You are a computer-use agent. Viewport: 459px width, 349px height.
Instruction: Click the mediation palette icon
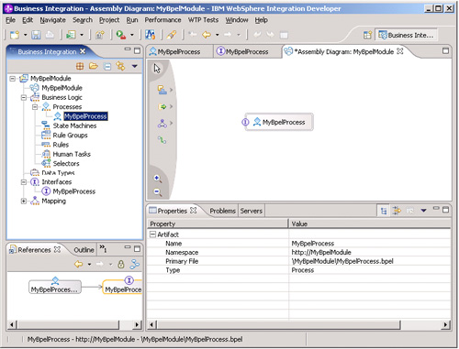click(x=162, y=124)
